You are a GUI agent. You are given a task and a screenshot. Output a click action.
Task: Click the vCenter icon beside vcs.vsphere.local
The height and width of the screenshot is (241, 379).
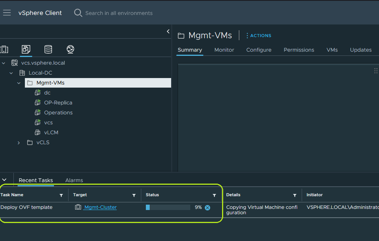click(x=15, y=63)
